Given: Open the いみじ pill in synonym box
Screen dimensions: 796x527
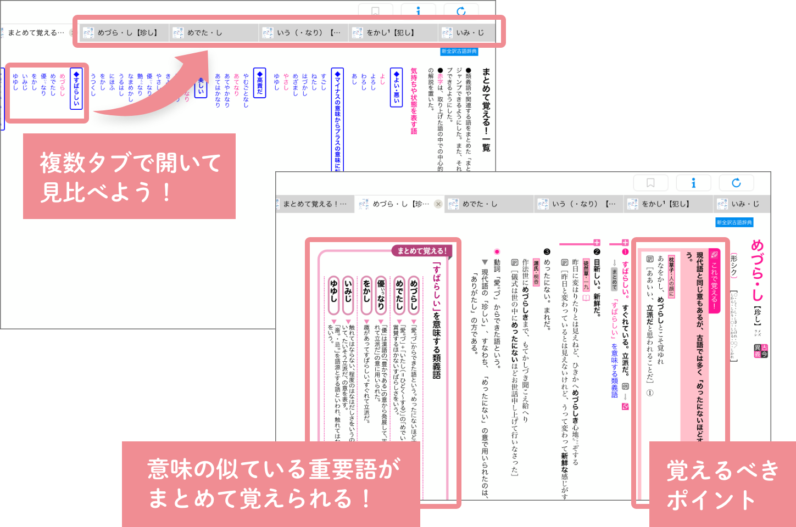Looking at the screenshot, I should (348, 295).
